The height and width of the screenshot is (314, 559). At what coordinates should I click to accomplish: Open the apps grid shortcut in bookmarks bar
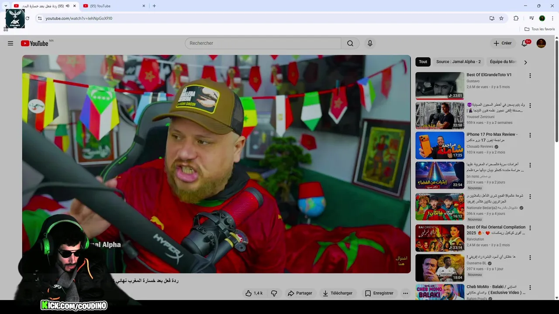(6, 29)
